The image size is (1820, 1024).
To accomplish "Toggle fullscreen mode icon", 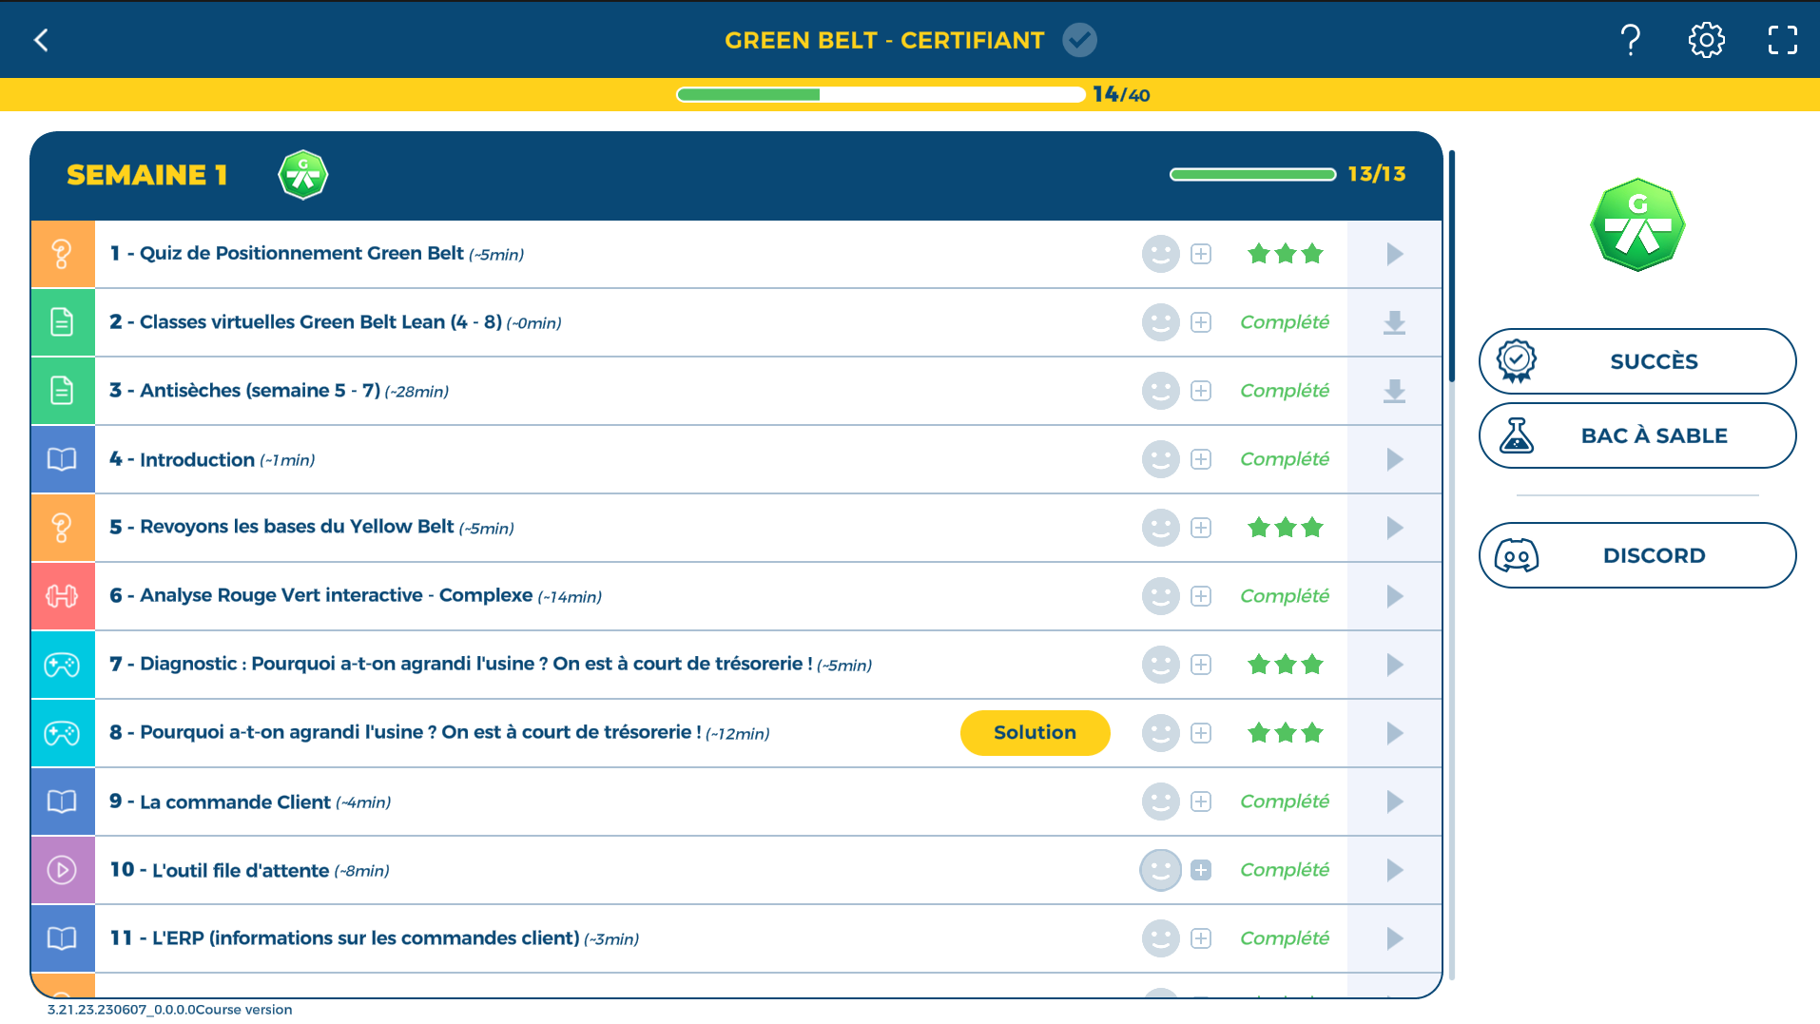I will pos(1782,40).
